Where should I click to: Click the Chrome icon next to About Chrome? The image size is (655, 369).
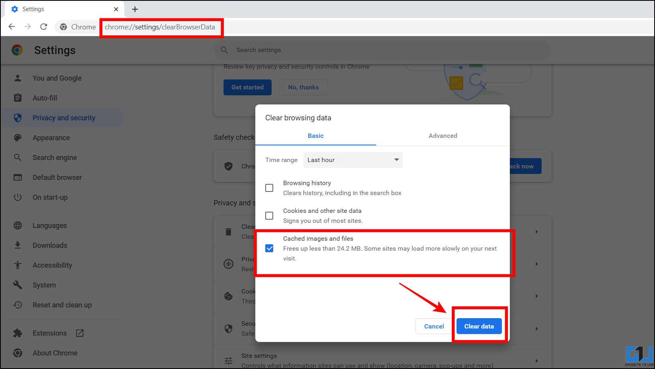coord(17,353)
